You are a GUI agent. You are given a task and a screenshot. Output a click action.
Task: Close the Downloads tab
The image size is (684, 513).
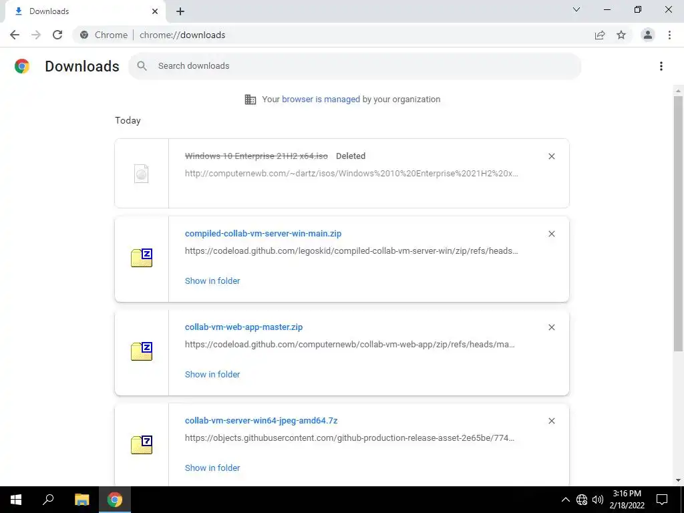(155, 11)
